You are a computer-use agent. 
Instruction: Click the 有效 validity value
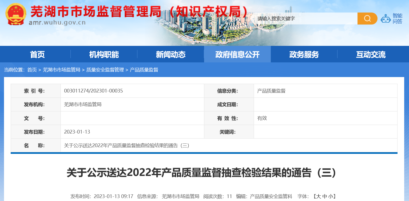[262, 118]
